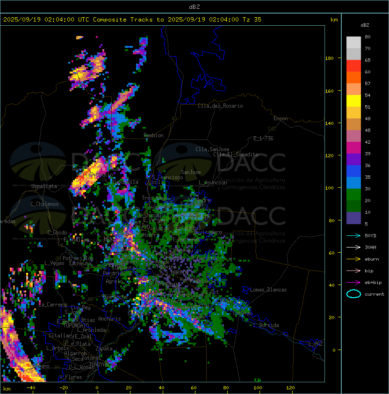Viewport: 389px width, 394px height.
Task: Click the TUNUYAN place label
Action: [x=99, y=365]
